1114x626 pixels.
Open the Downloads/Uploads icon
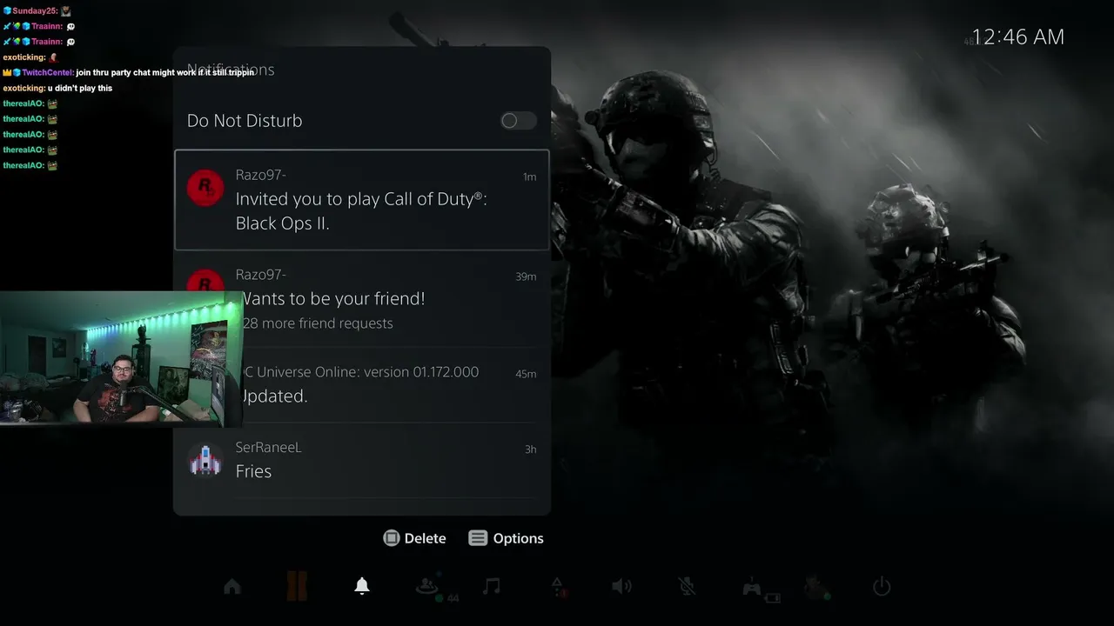[557, 587]
